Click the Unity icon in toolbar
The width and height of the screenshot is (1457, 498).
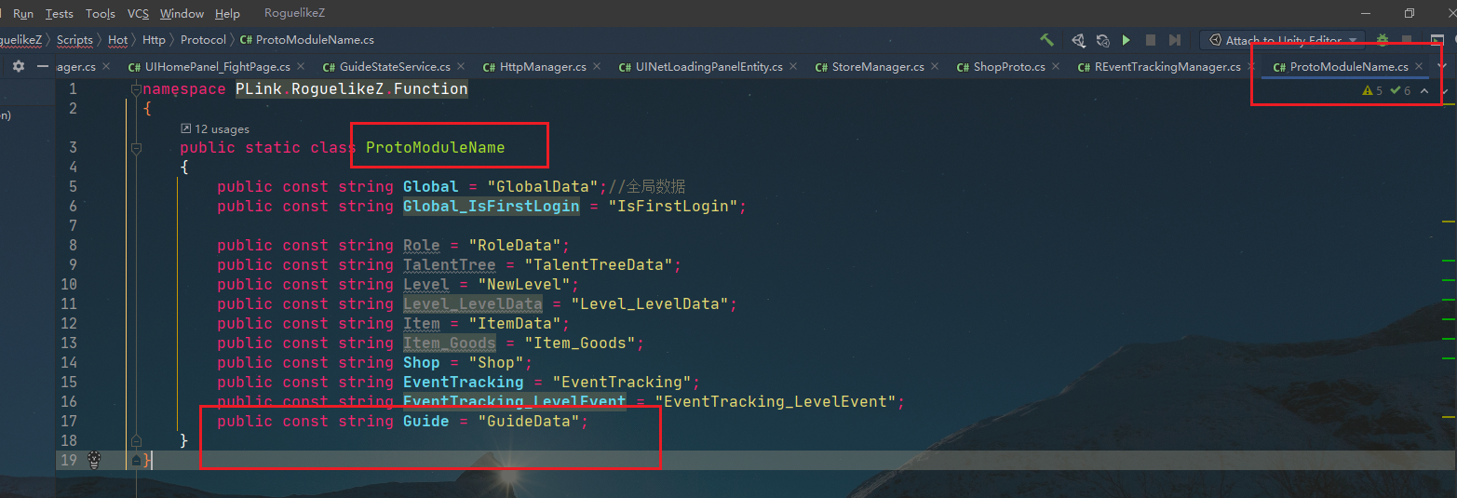(x=1078, y=40)
